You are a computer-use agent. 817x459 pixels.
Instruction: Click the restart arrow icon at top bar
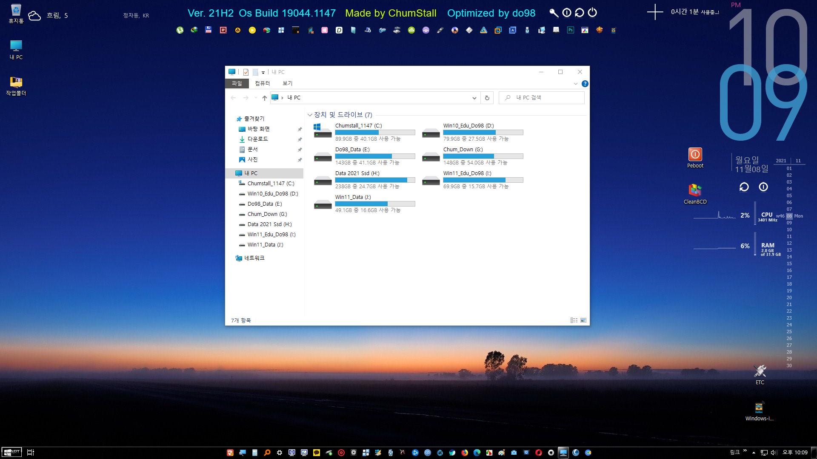click(x=579, y=13)
